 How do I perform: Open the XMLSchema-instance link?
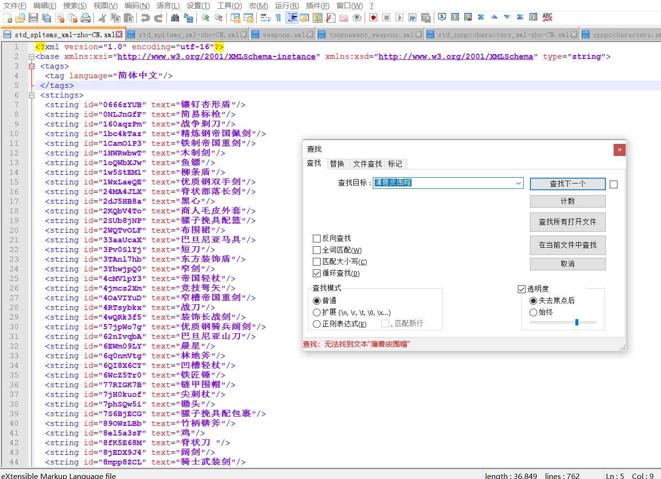216,56
